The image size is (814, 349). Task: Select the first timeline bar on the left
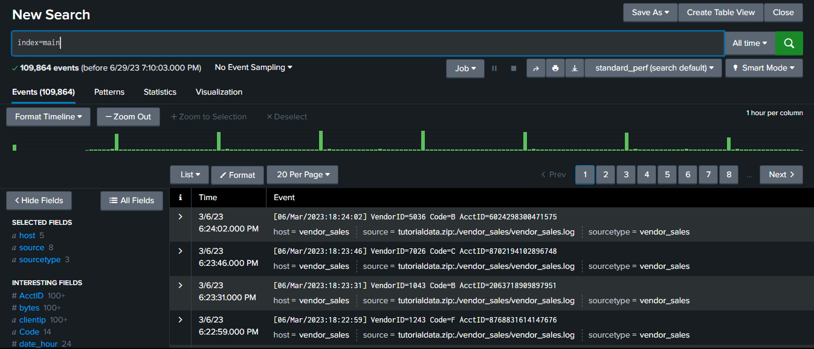click(x=15, y=148)
